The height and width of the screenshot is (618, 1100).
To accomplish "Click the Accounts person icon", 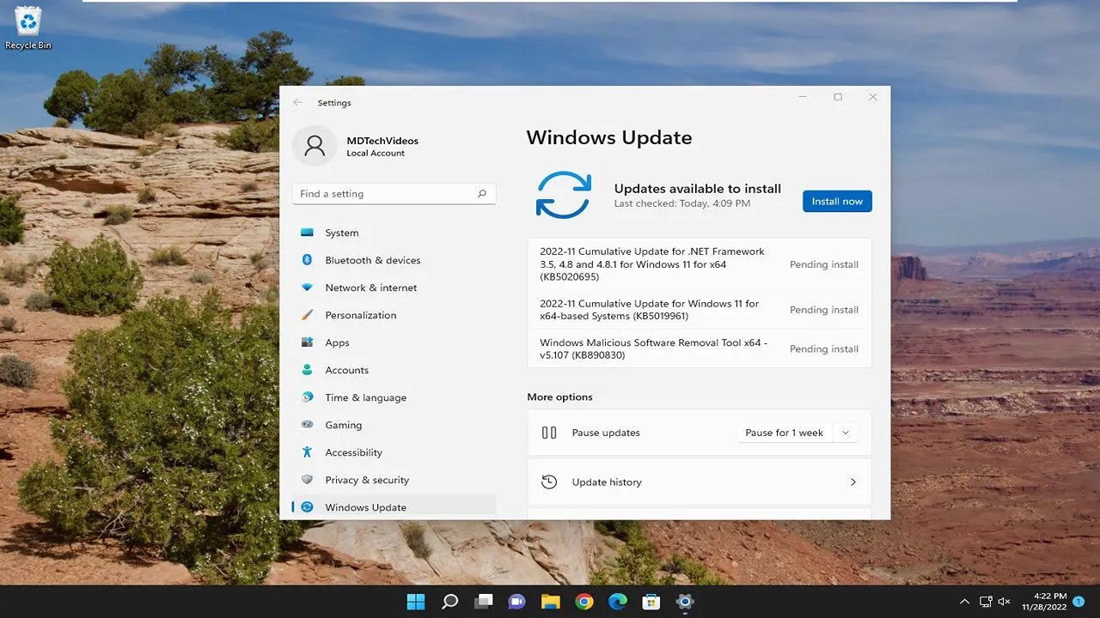I will tap(307, 370).
